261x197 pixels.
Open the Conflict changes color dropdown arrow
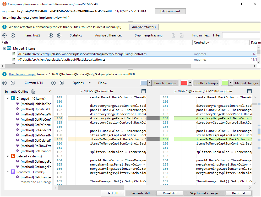190,83
